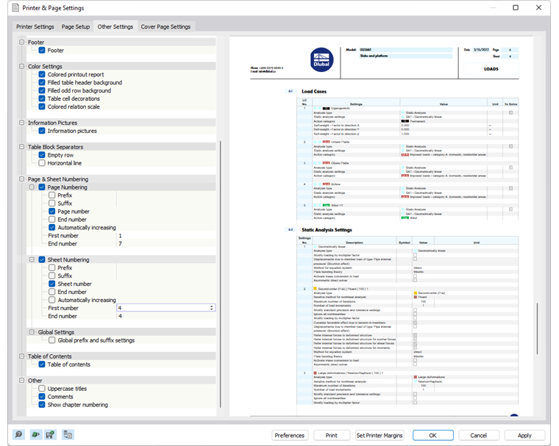Uncheck the Comments option
The width and height of the screenshot is (559, 446).
[x=42, y=397]
